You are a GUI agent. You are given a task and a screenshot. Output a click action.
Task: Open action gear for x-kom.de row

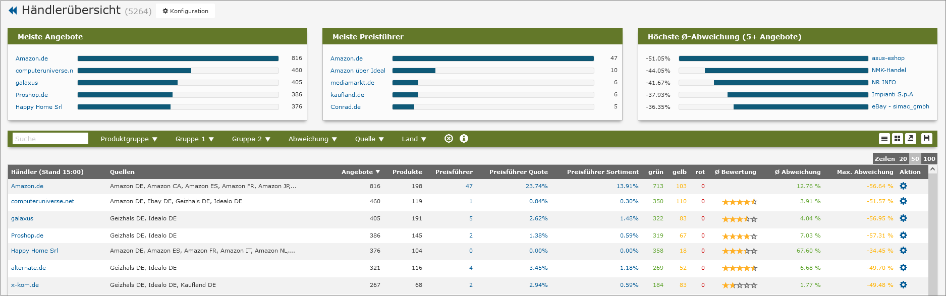903,285
